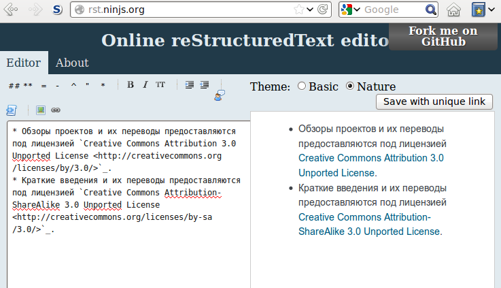Insert a hyperlink with the chain icon
Image resolution: width=501 pixels, height=288 pixels.
(x=56, y=110)
